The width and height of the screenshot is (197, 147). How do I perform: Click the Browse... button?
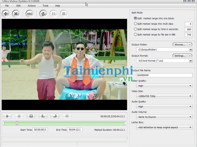[180, 45]
